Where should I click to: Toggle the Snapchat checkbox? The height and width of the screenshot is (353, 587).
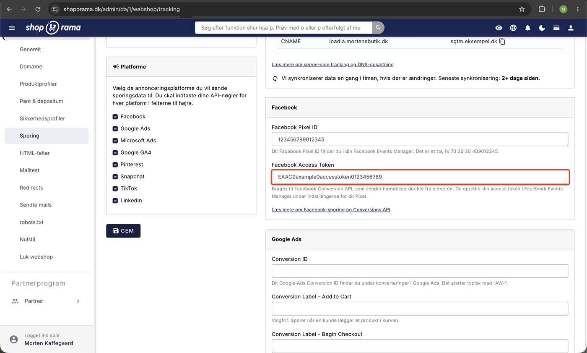pyautogui.click(x=115, y=176)
